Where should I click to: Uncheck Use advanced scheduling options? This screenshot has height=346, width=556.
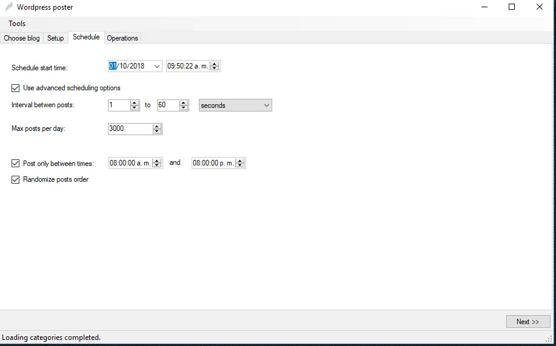[x=15, y=88]
